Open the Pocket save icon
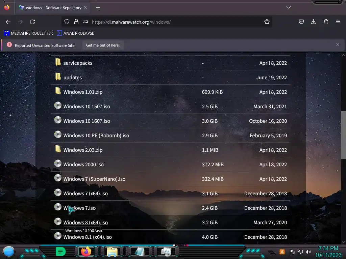346x259 pixels. 301,22
